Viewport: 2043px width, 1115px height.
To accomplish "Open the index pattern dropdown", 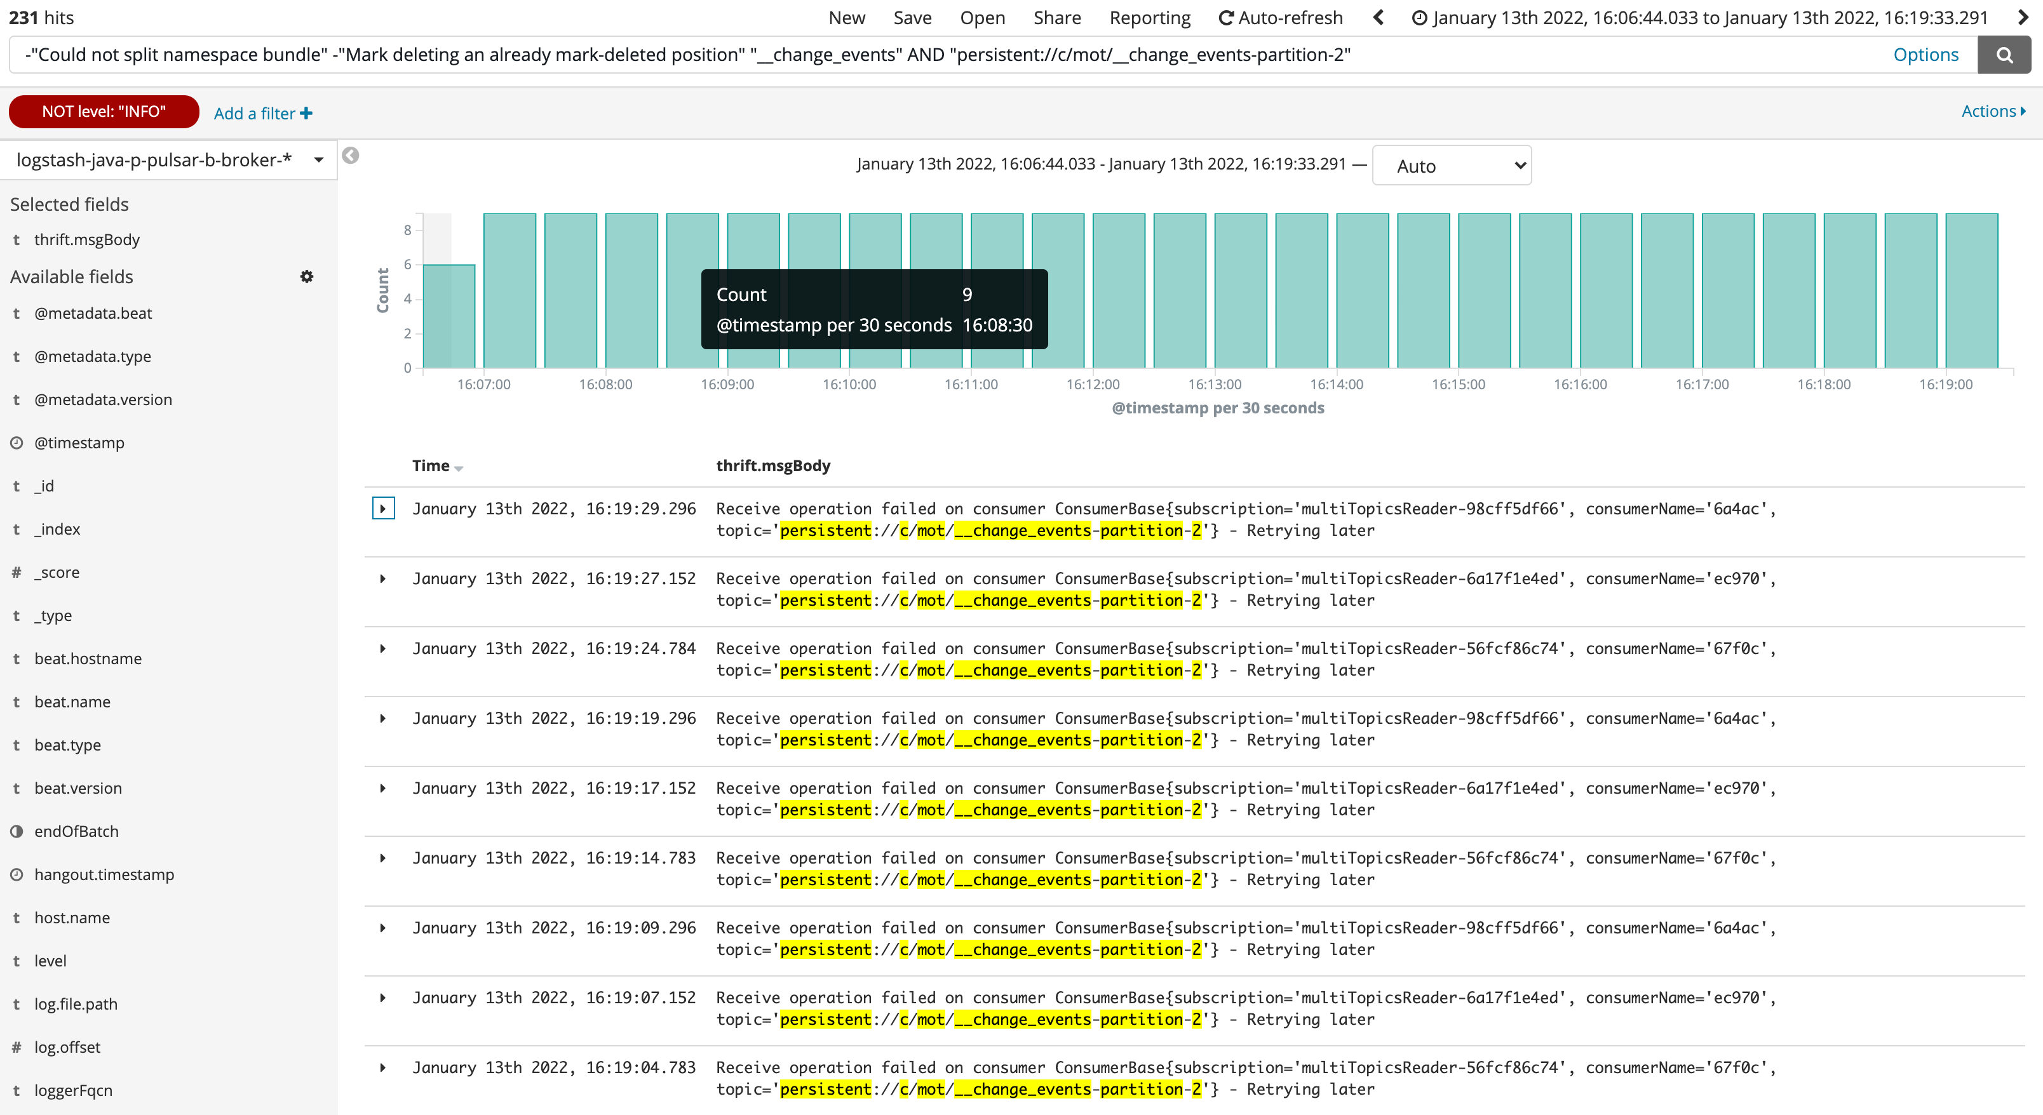I will [x=168, y=160].
